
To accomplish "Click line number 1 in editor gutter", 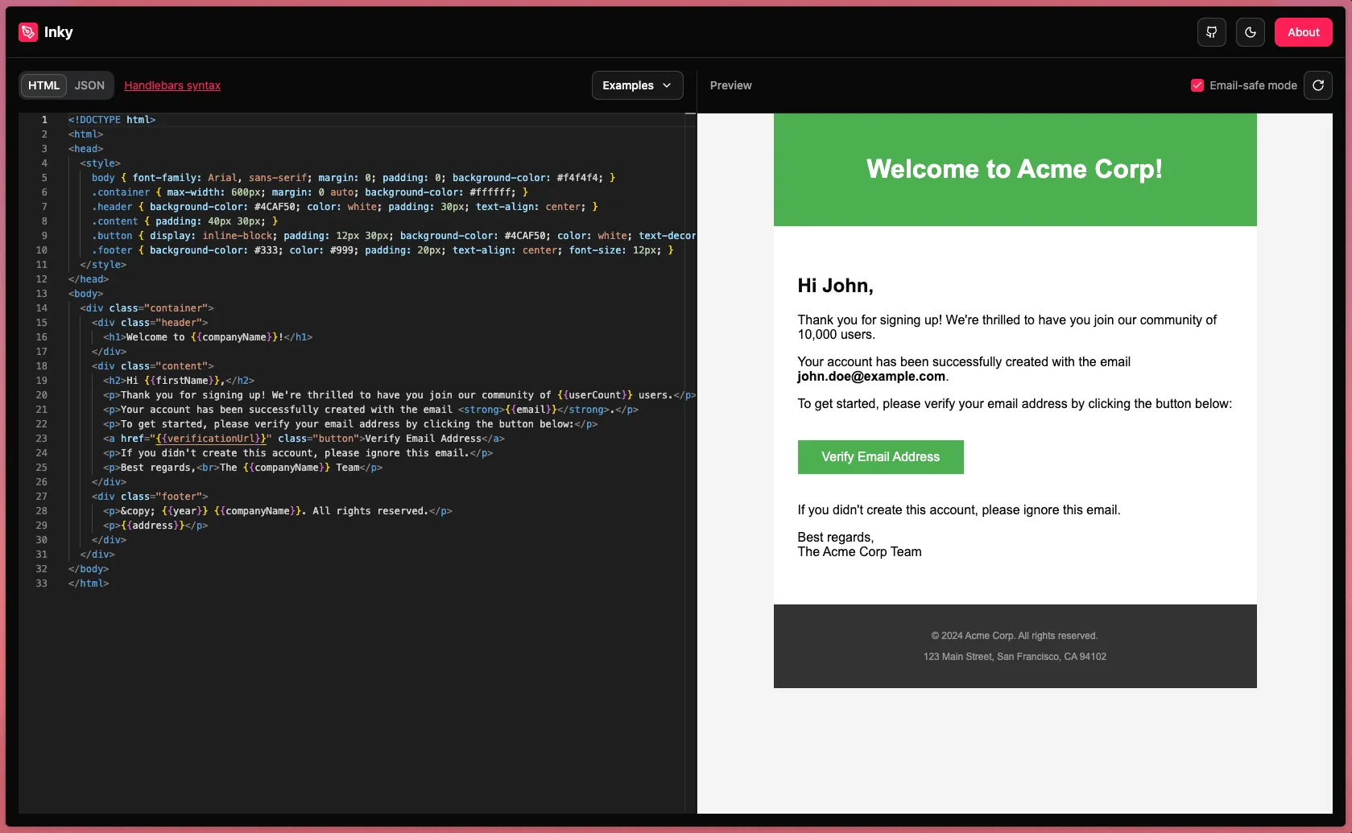I will (x=44, y=120).
